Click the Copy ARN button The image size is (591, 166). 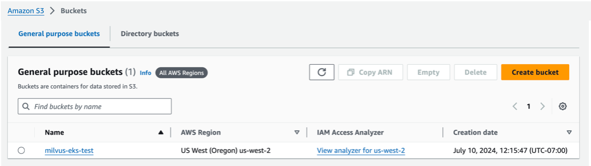[370, 72]
